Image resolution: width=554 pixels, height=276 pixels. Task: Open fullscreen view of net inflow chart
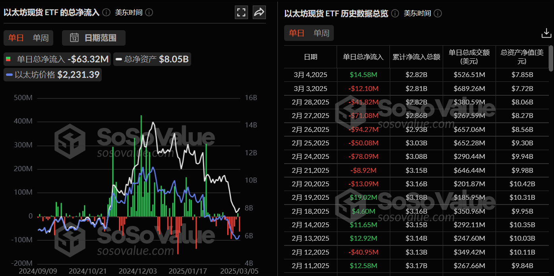coord(241,12)
